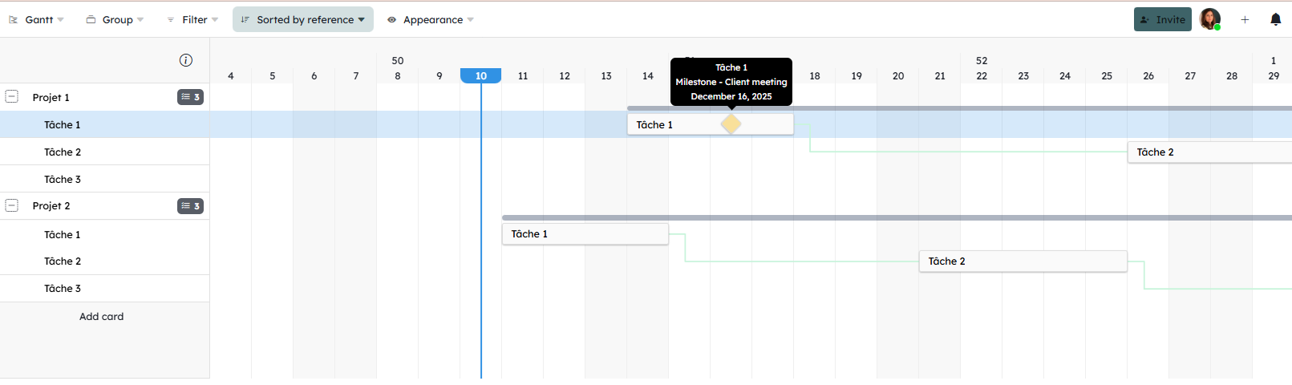The height and width of the screenshot is (385, 1292).
Task: Click the Projet 1 card count badge
Action: [x=190, y=97]
